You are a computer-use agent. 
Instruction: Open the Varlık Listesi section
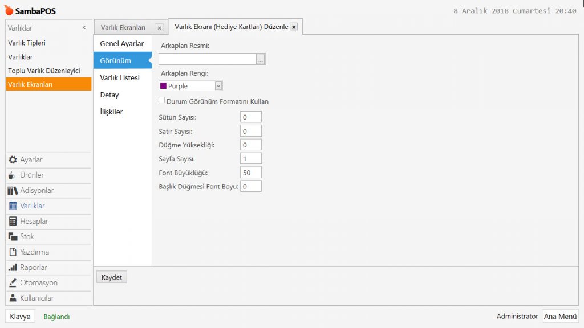coord(120,77)
